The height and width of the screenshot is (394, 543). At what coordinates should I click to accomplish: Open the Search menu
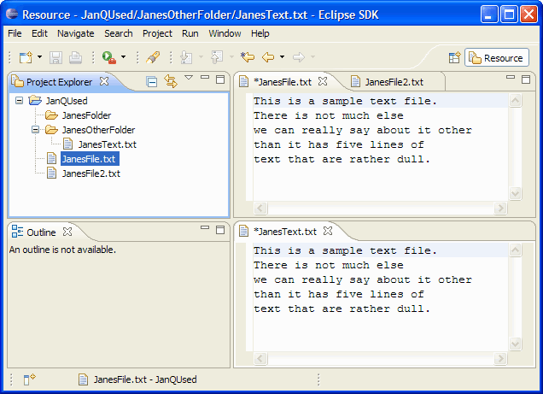(x=119, y=33)
